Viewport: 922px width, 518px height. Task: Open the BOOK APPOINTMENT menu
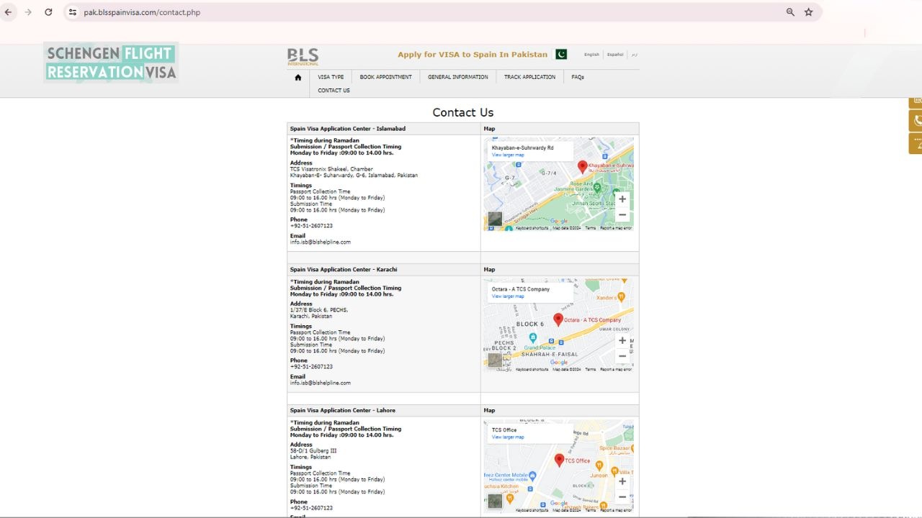click(386, 77)
